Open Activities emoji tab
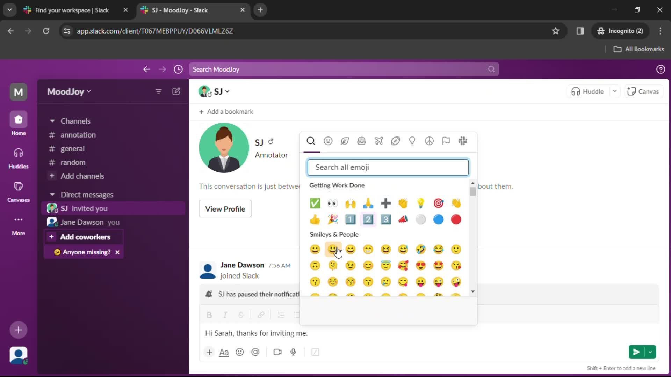This screenshot has width=671, height=377. pos(395,141)
